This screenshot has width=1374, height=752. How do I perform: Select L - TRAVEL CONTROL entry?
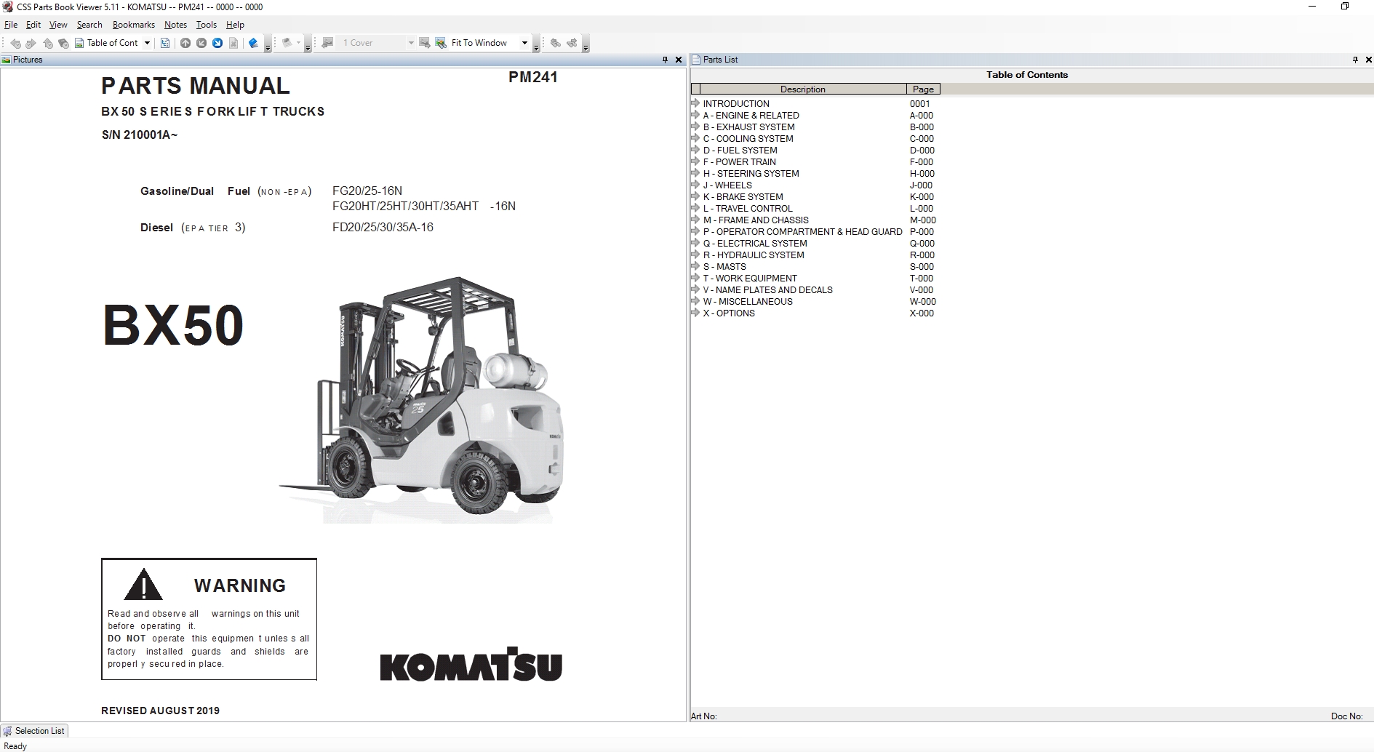pyautogui.click(x=748, y=209)
